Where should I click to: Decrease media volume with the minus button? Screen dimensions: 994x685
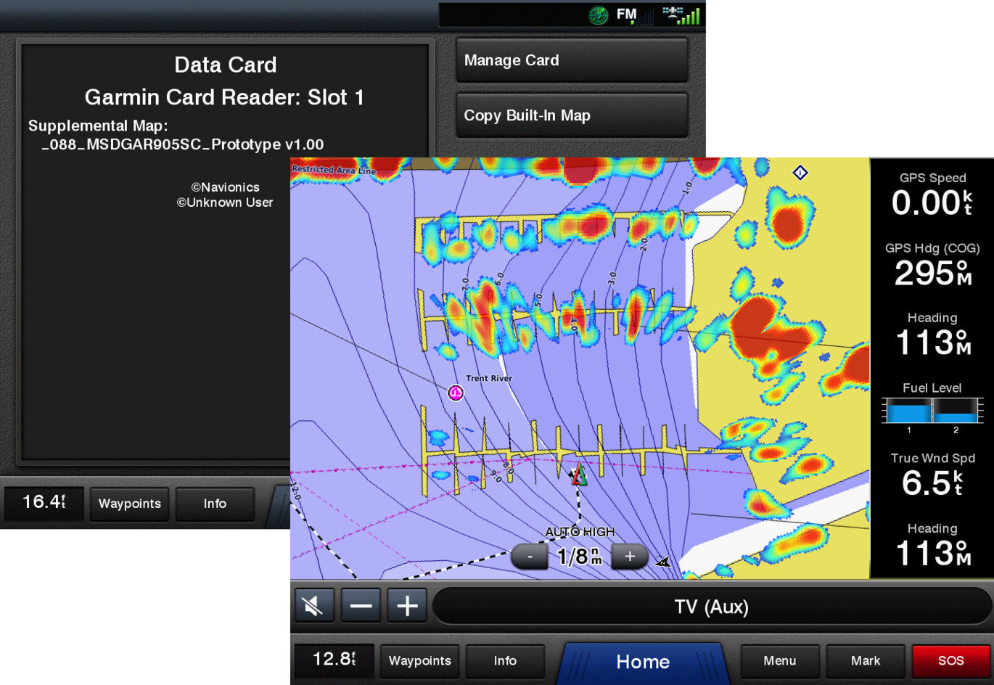[361, 605]
